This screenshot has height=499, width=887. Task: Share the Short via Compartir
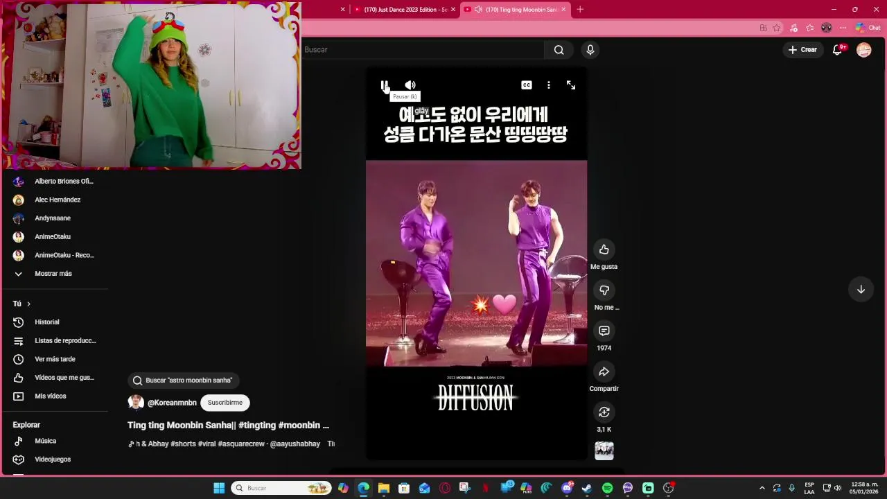(x=604, y=371)
